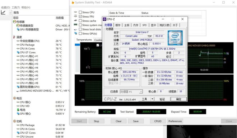Select the CPU VID voltage row

[41, 106]
